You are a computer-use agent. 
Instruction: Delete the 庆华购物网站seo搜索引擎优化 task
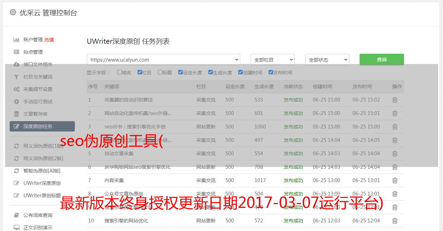(x=395, y=167)
